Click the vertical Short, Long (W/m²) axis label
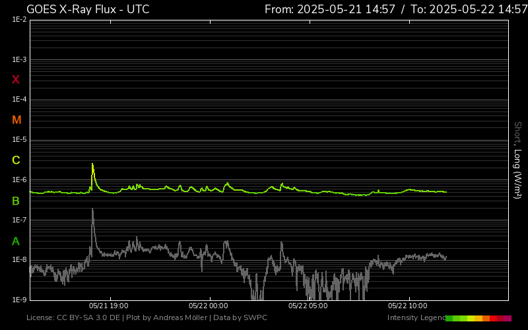Image resolution: width=528 pixels, height=330 pixels. [518, 160]
